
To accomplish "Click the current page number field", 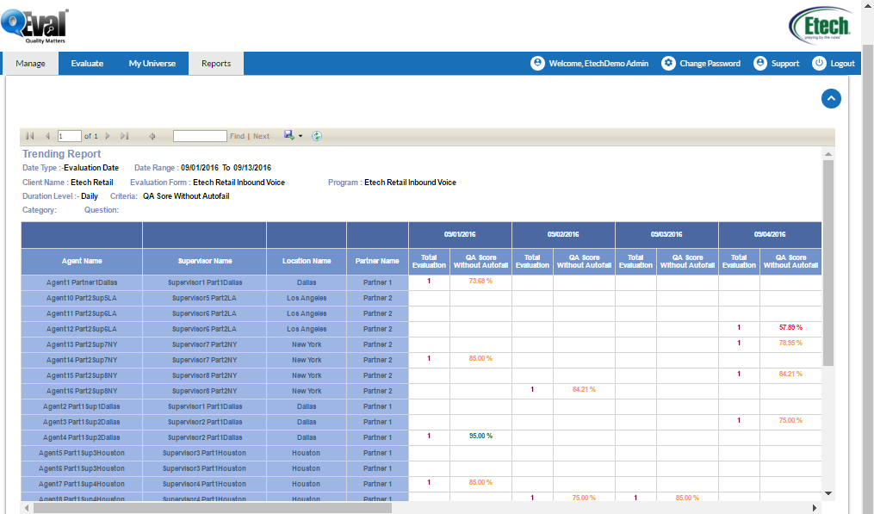I will click(69, 136).
